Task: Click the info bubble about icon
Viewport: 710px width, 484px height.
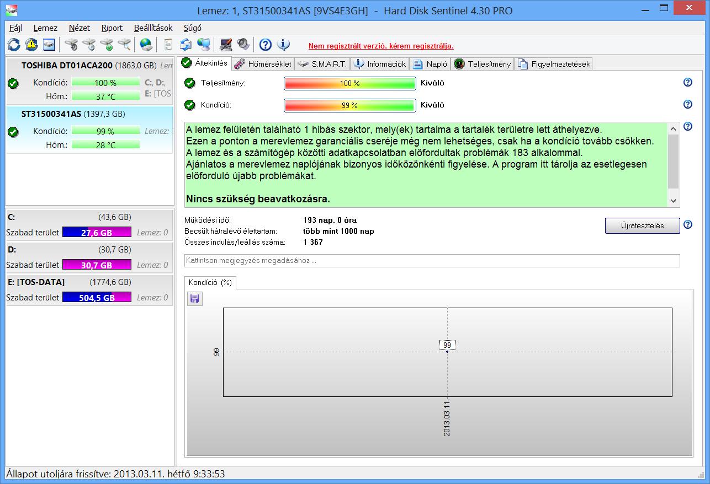Action: pyautogui.click(x=283, y=45)
